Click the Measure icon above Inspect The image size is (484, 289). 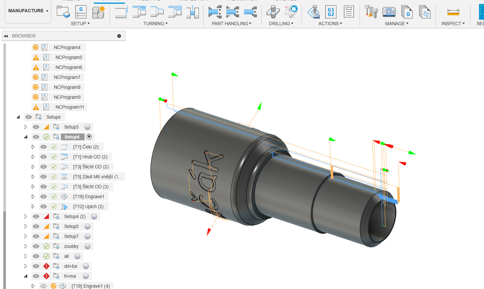coord(453,12)
